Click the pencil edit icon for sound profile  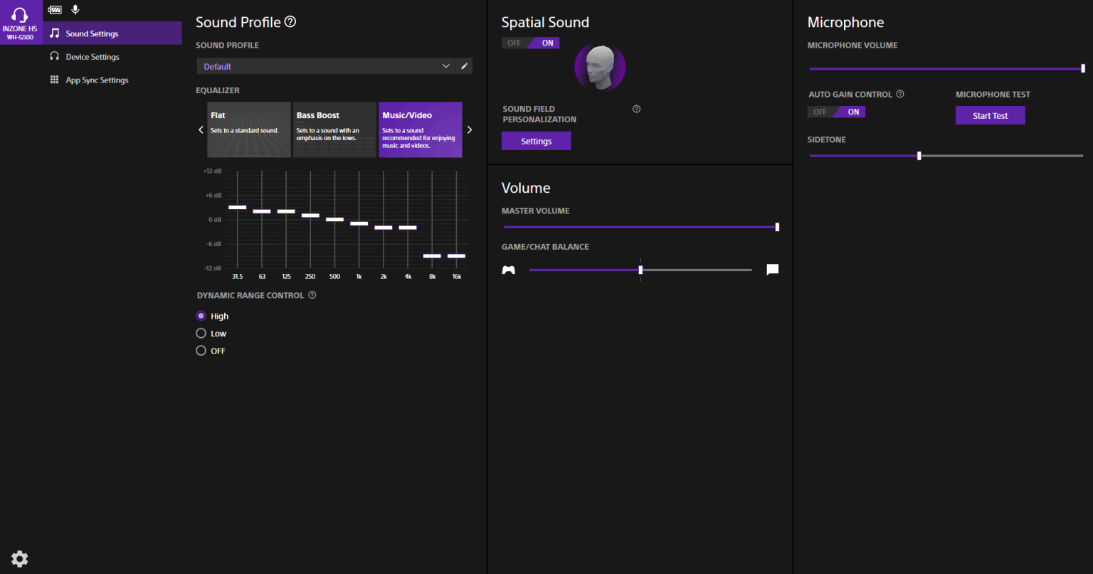465,66
